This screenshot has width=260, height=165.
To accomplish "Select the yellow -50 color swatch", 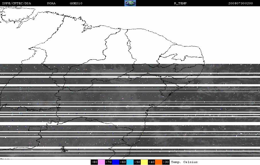I will point(144,162).
